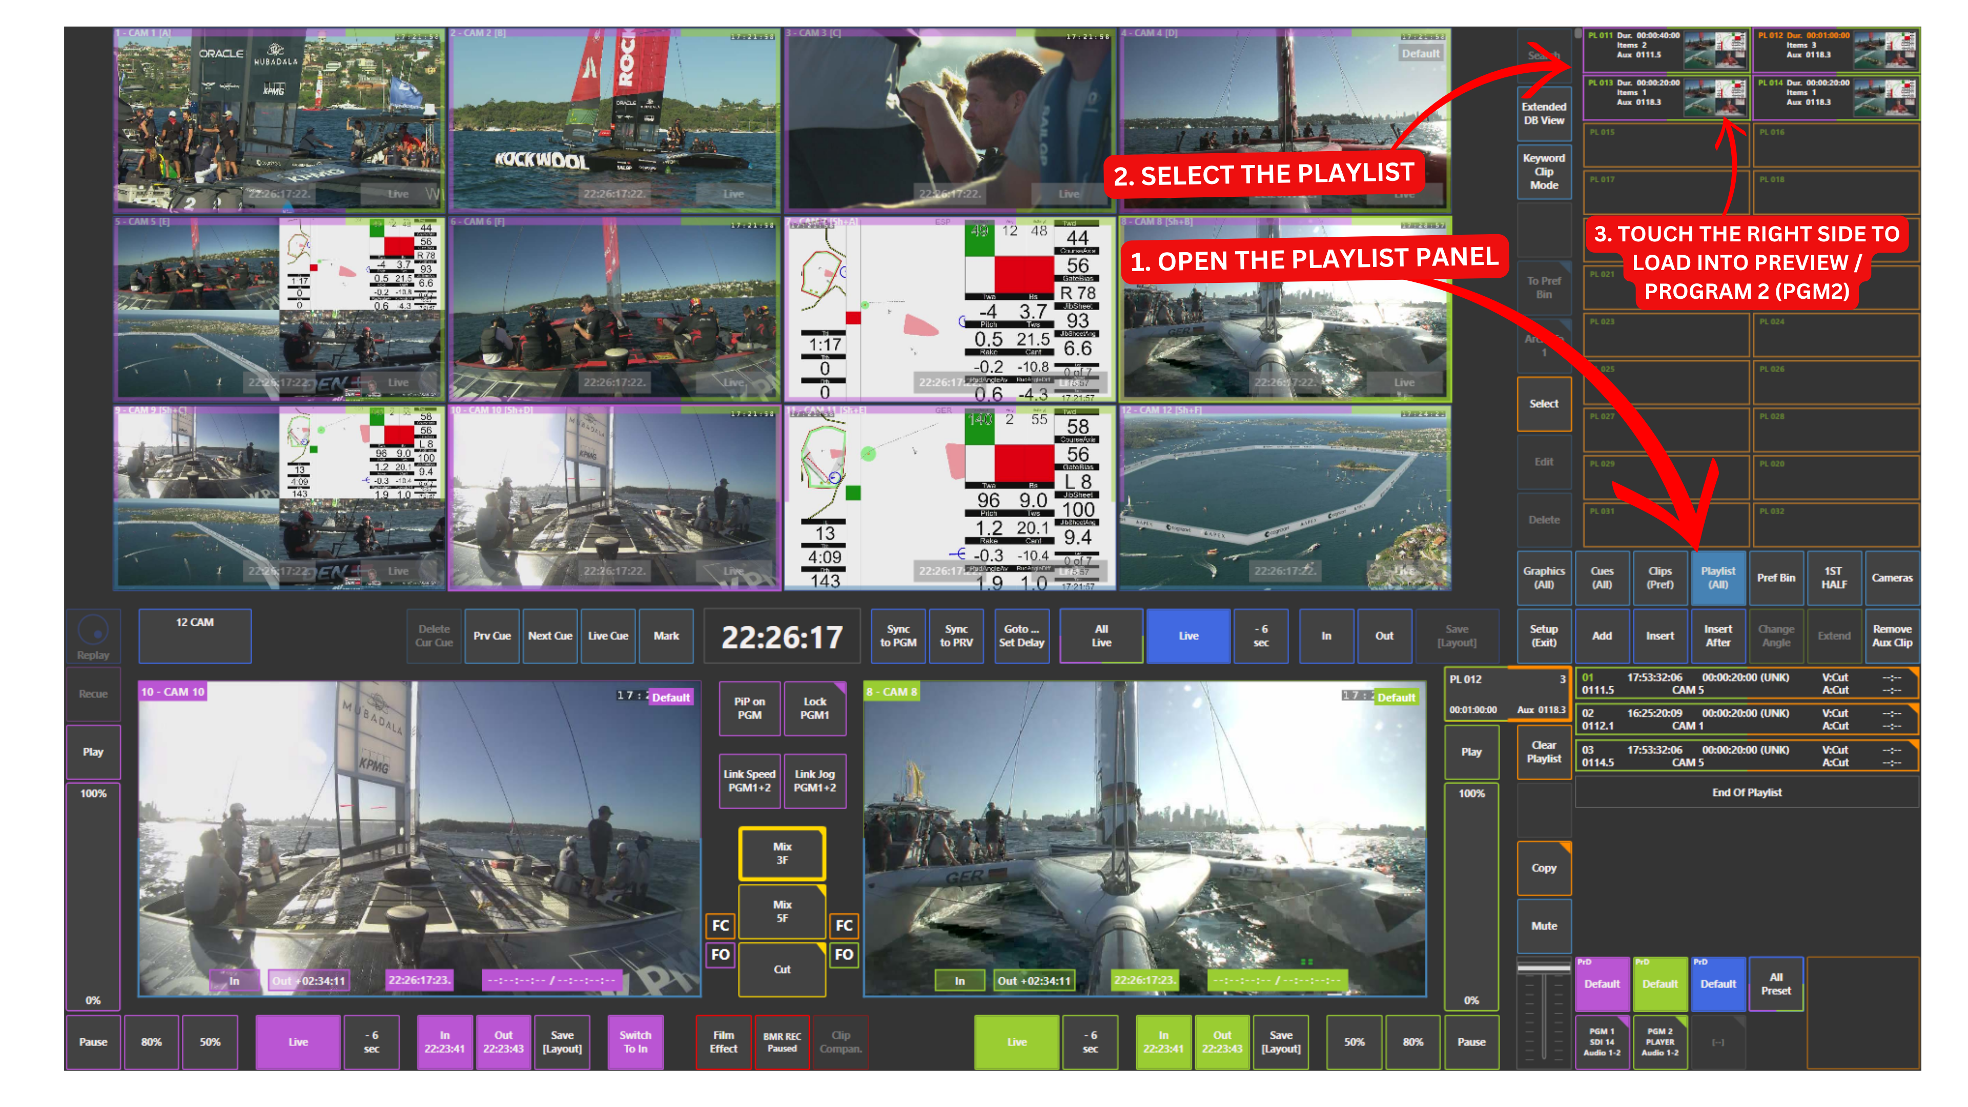Open the Clips (Pref) tab
1968x1107 pixels.
[1660, 578]
